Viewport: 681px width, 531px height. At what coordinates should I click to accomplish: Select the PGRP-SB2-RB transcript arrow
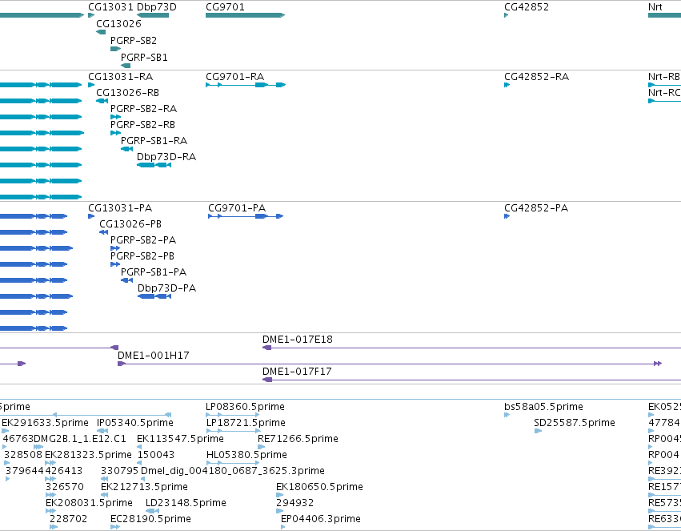click(115, 133)
